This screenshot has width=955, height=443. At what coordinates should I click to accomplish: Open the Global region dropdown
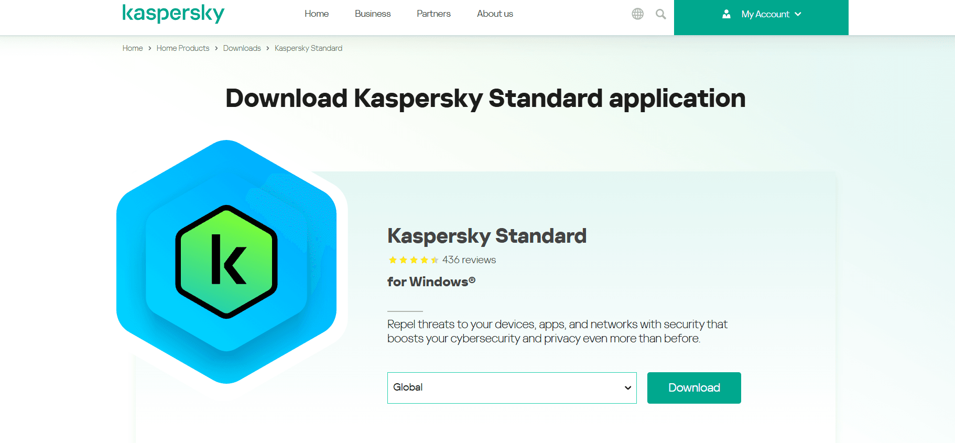512,388
